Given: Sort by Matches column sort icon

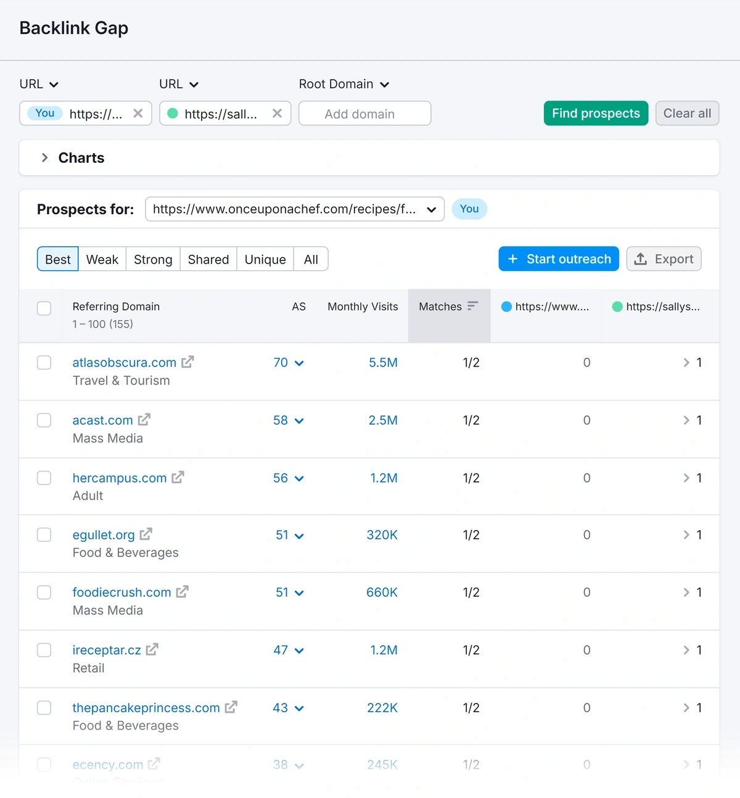Looking at the screenshot, I should pyautogui.click(x=472, y=306).
